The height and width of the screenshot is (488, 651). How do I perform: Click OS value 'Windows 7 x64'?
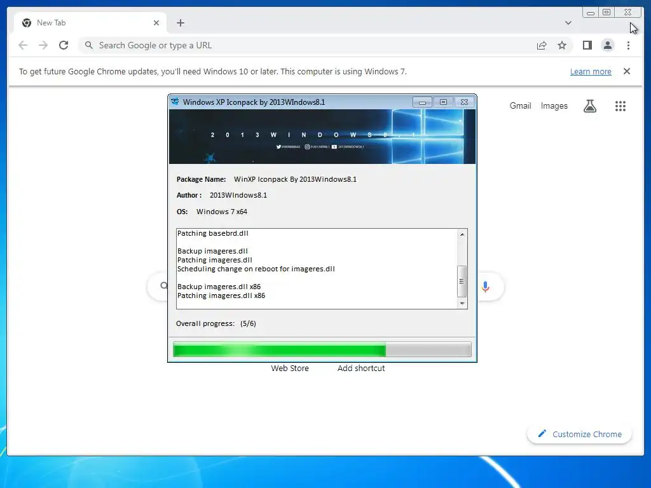click(222, 212)
